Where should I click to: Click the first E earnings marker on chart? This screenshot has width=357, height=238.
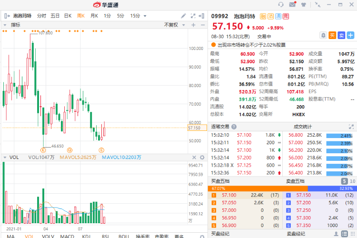click(x=43, y=150)
